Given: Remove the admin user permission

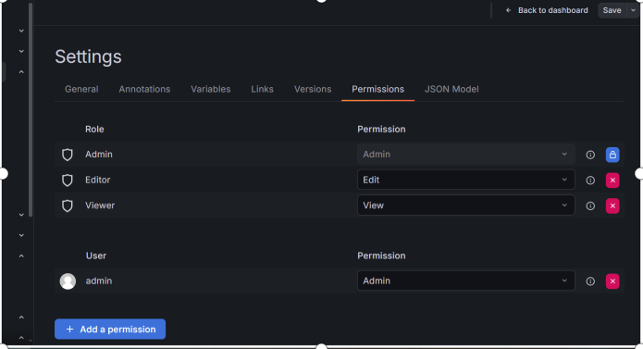Looking at the screenshot, I should [612, 280].
